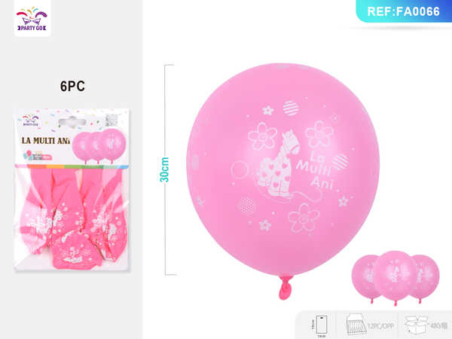Select the LA MULTI ANI package title
Viewport: 452px width, 339px height.
pyautogui.click(x=46, y=141)
